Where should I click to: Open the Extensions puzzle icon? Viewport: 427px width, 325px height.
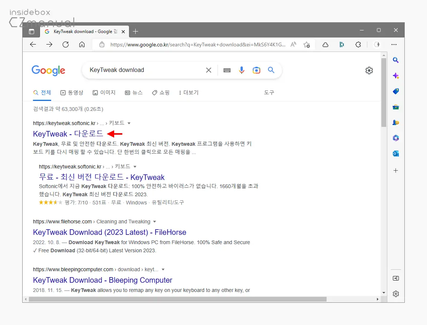click(x=358, y=44)
